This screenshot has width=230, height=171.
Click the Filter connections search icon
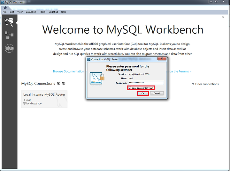(193, 84)
